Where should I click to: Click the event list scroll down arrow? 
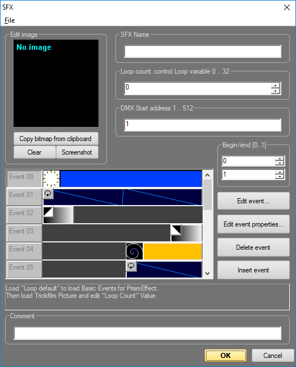[x=207, y=273]
